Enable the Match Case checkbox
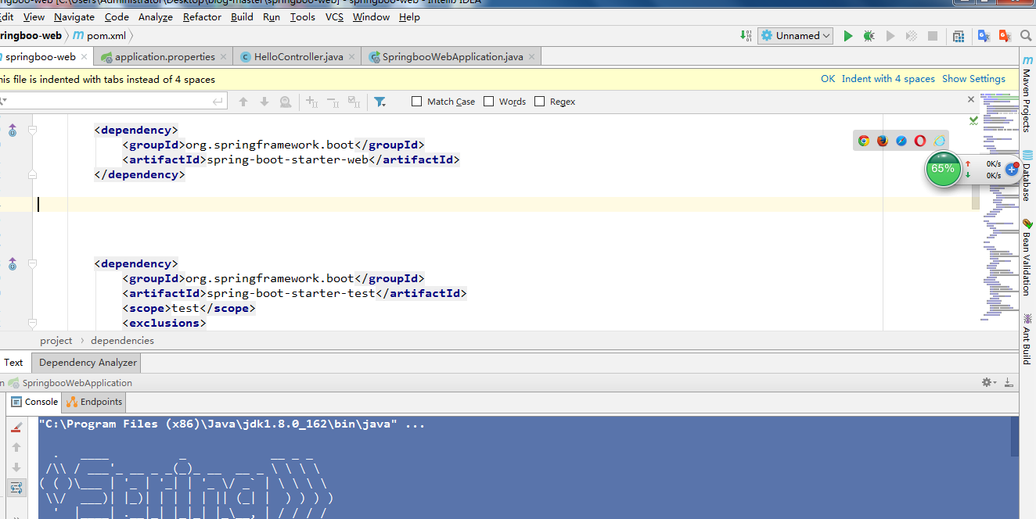This screenshot has height=519, width=1036. click(x=415, y=101)
